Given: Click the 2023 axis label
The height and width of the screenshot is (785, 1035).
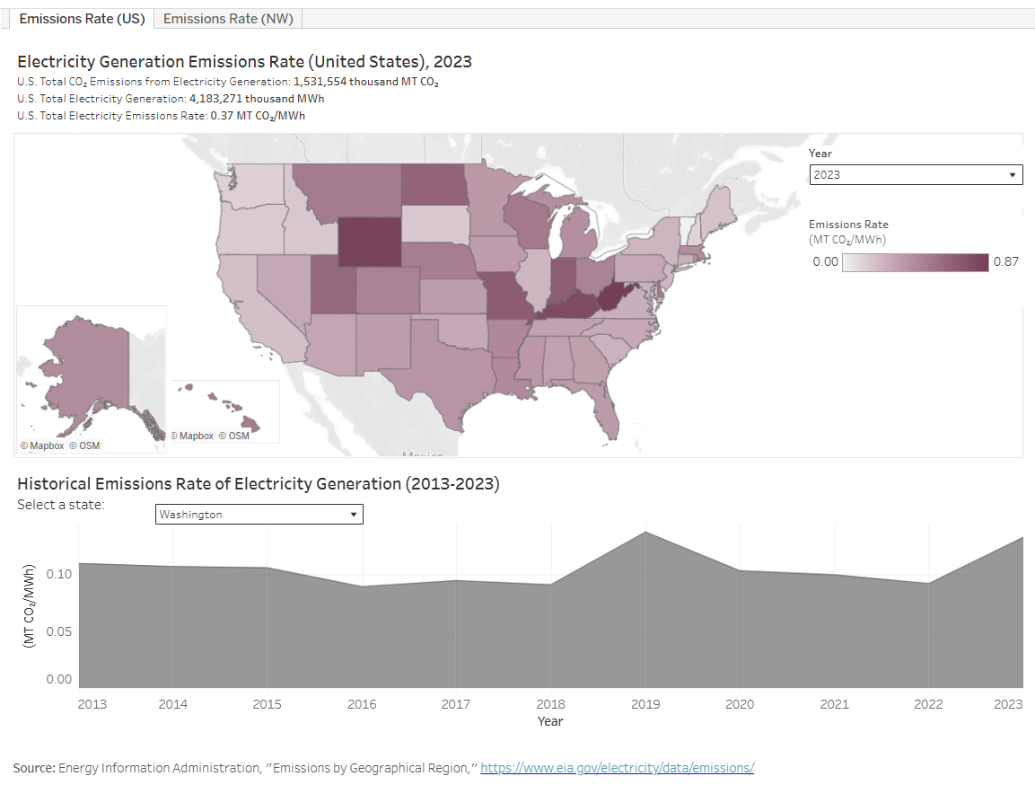Looking at the screenshot, I should coord(1008,704).
